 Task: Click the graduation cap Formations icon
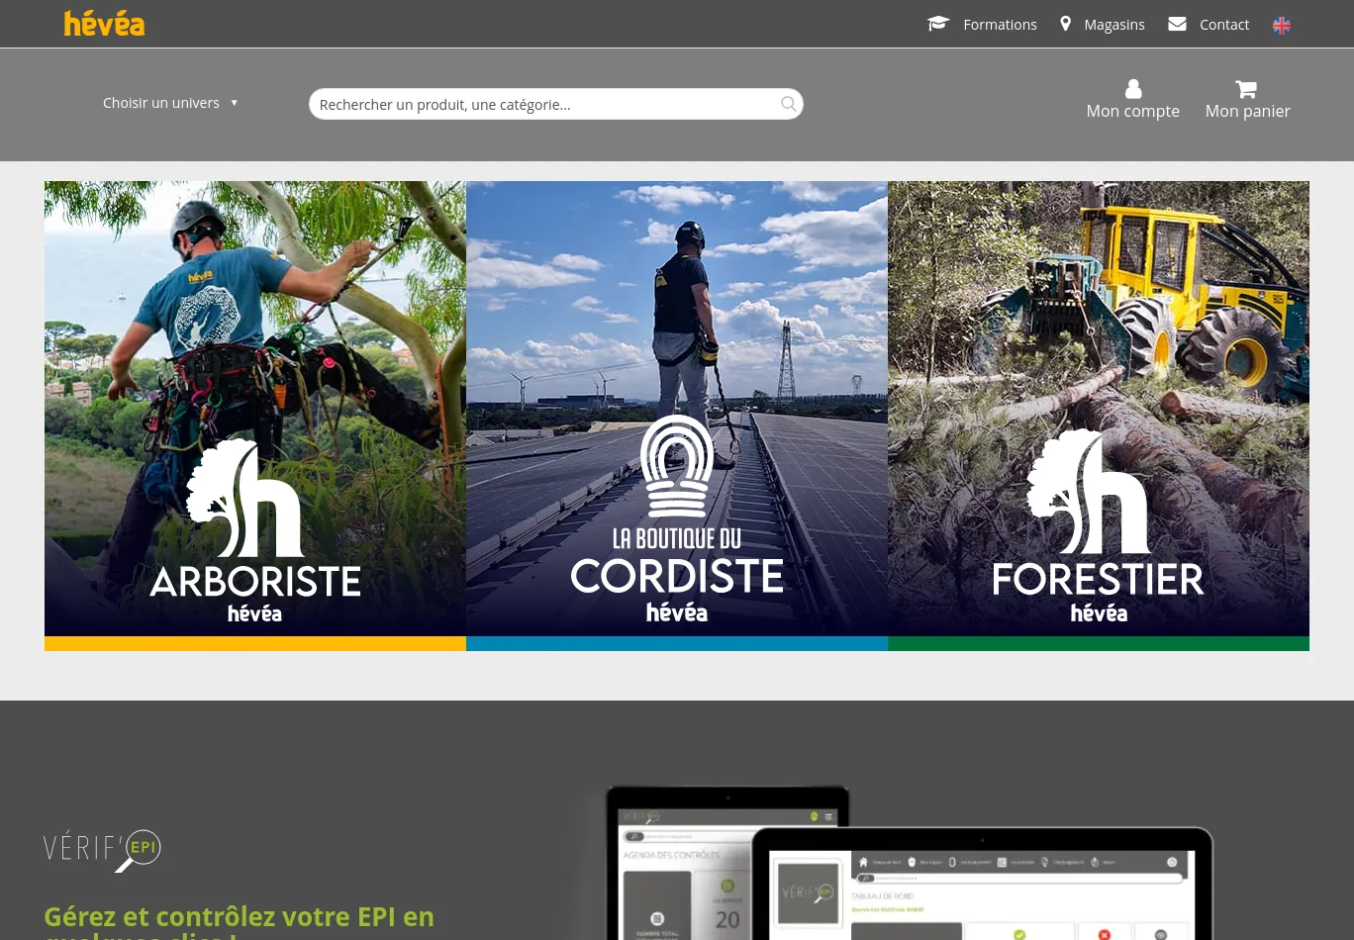(x=938, y=24)
